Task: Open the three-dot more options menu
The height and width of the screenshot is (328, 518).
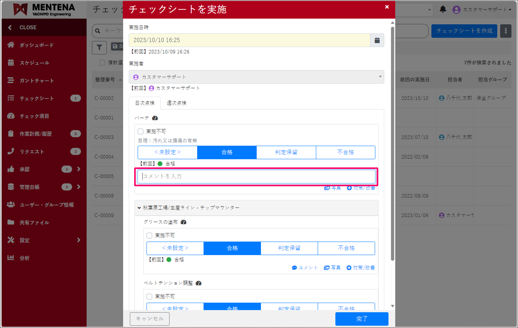Action: point(506,31)
